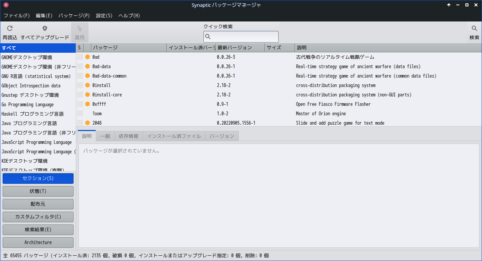Select KDEデスクトップ環境 section

[38, 161]
